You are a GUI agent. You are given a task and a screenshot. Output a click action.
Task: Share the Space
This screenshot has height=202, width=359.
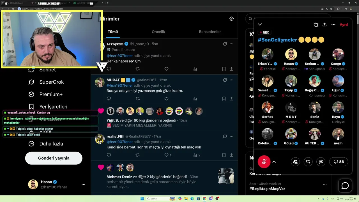tap(325, 24)
